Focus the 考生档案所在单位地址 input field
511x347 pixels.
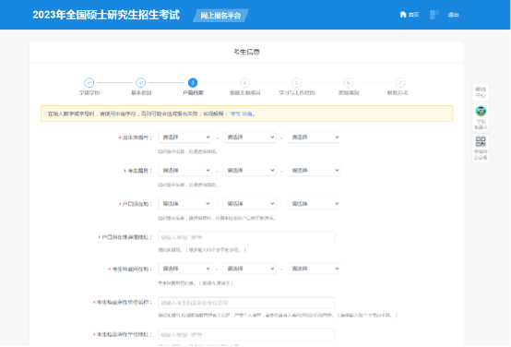pyautogui.click(x=246, y=335)
